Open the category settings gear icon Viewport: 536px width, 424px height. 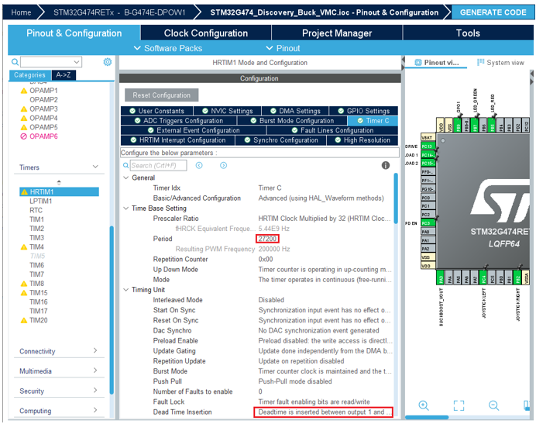(108, 62)
